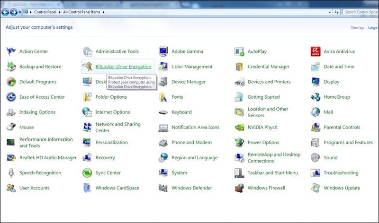This screenshot has height=223, width=379.
Task: Open the address bar history dropdown
Action: (x=330, y=12)
